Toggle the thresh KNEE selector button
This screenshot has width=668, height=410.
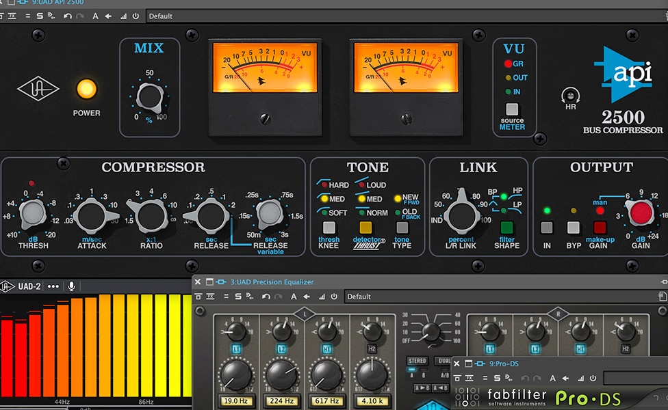pos(329,228)
